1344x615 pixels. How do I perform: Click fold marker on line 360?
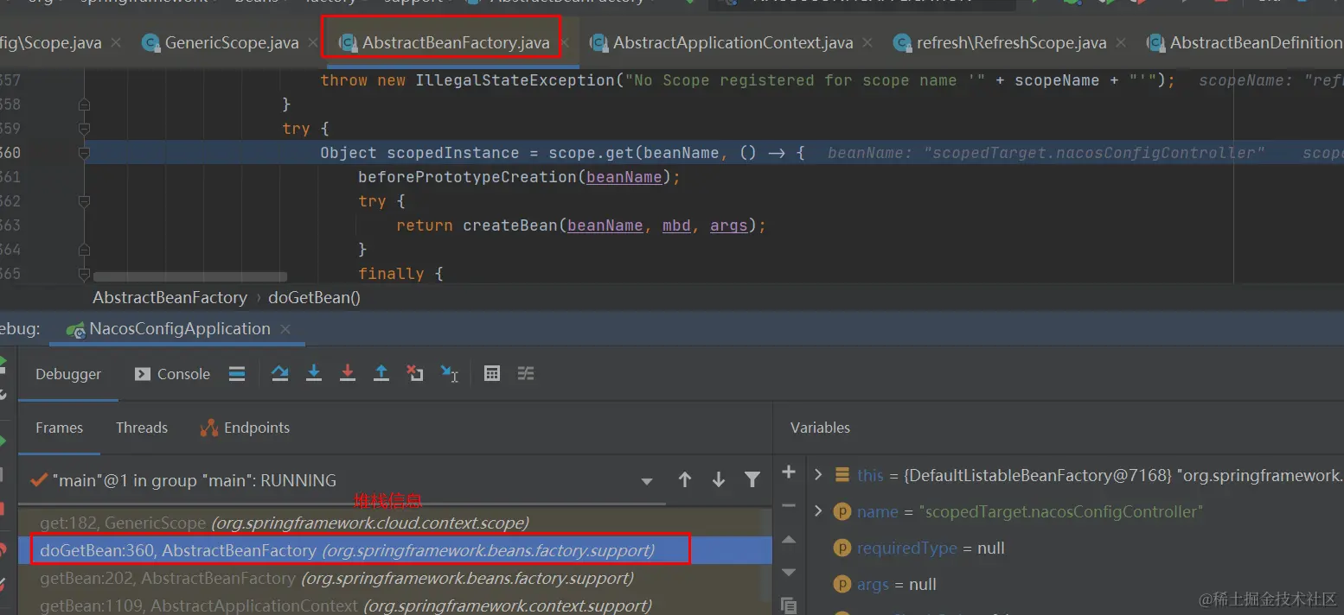click(x=84, y=153)
